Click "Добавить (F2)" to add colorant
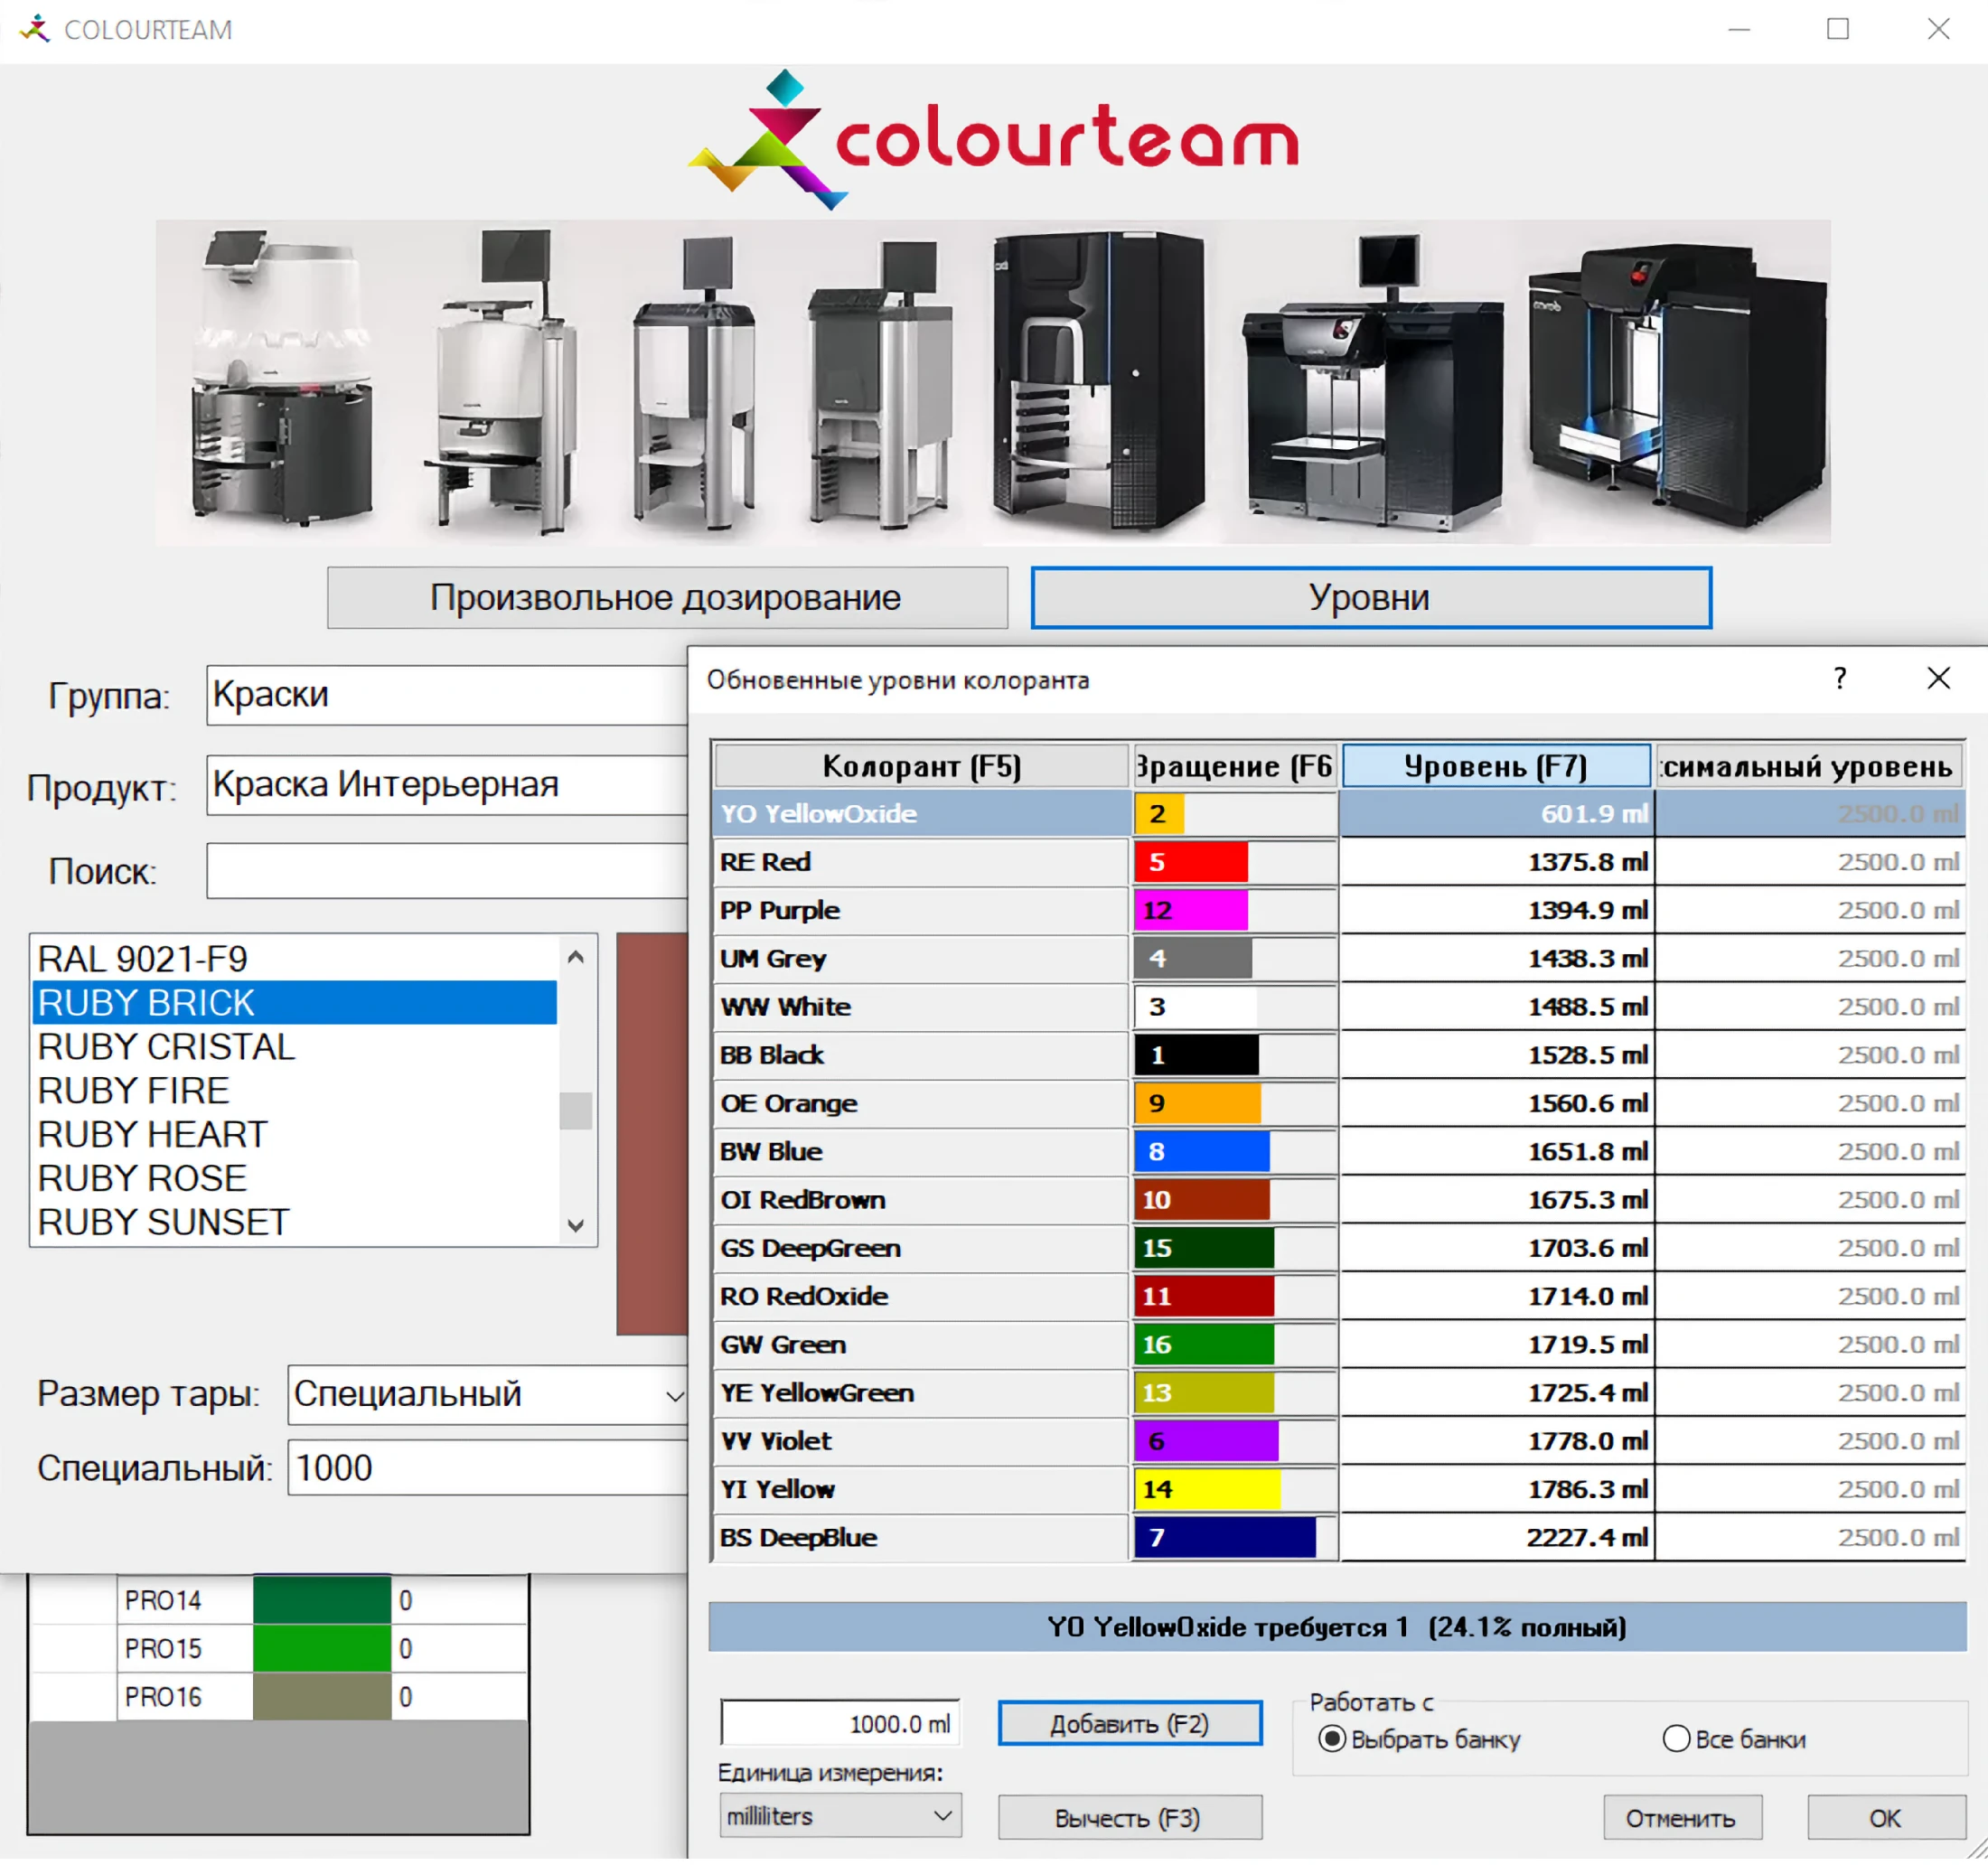 point(1129,1723)
